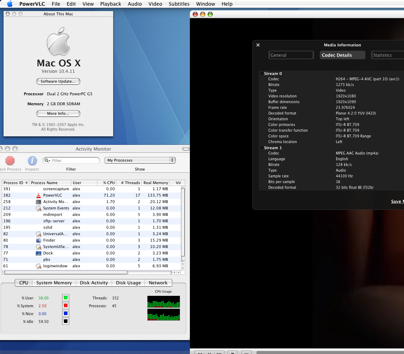Switch to the Disk Usage tab
The image size is (404, 354).
(128, 283)
